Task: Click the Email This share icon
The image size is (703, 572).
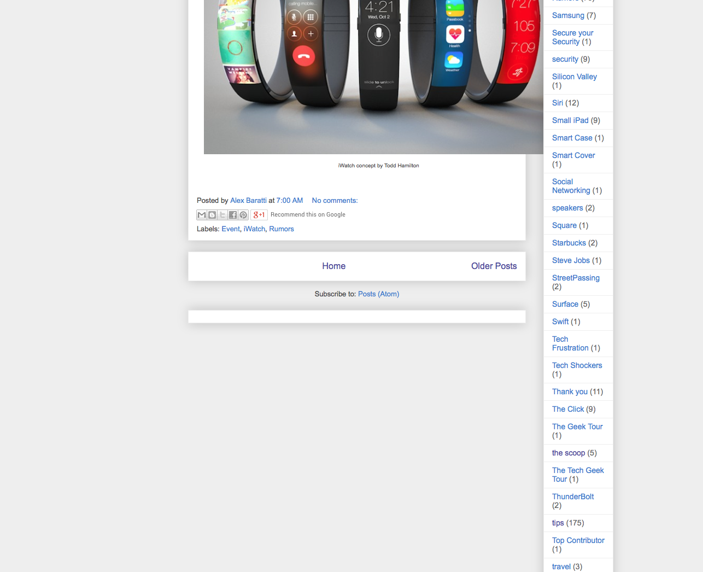Action: pos(202,215)
